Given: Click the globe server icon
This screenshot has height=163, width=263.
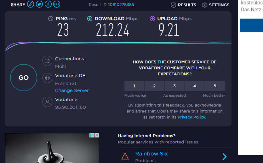Looking at the screenshot, I should tap(47, 78).
